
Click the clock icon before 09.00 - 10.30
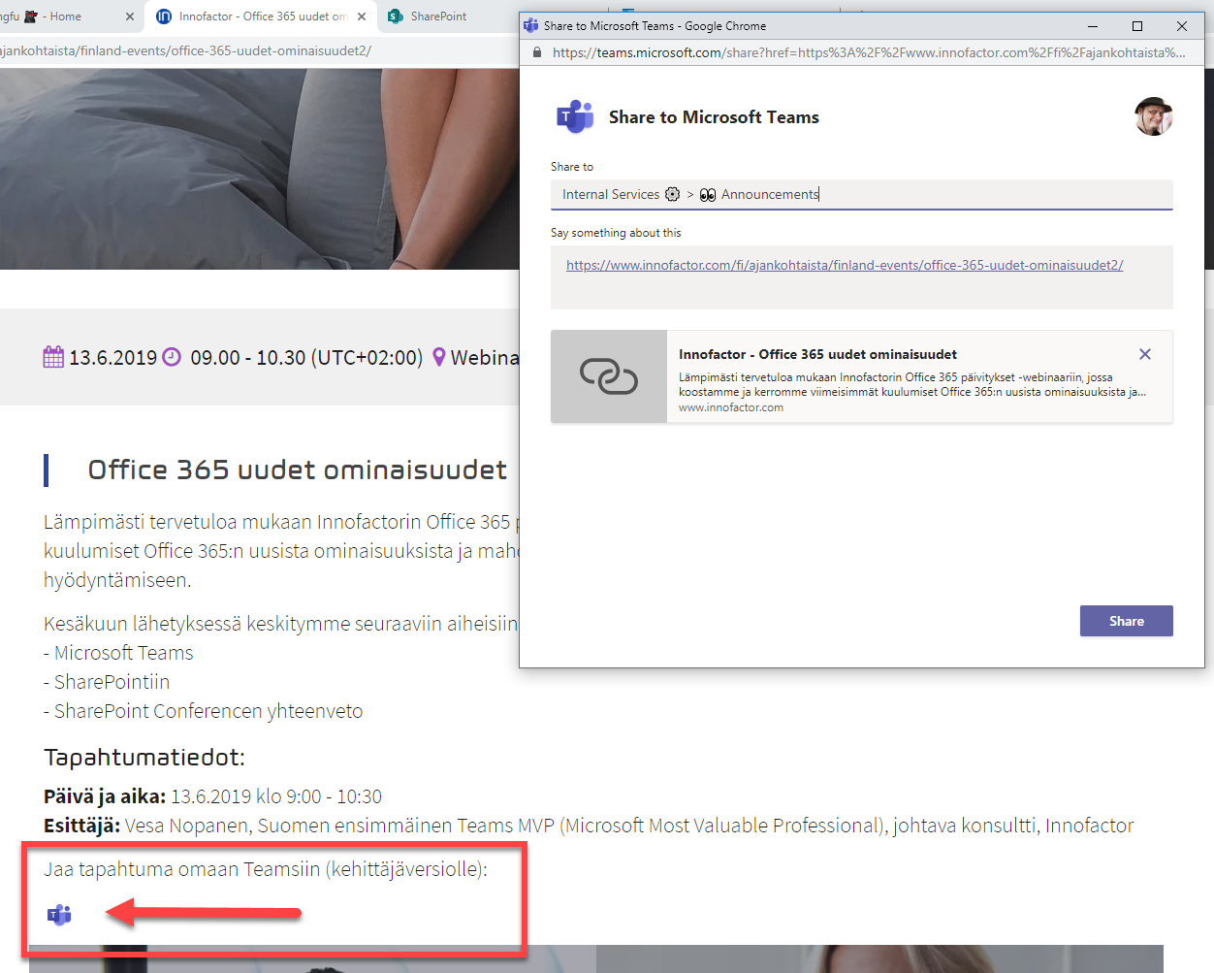(x=172, y=357)
